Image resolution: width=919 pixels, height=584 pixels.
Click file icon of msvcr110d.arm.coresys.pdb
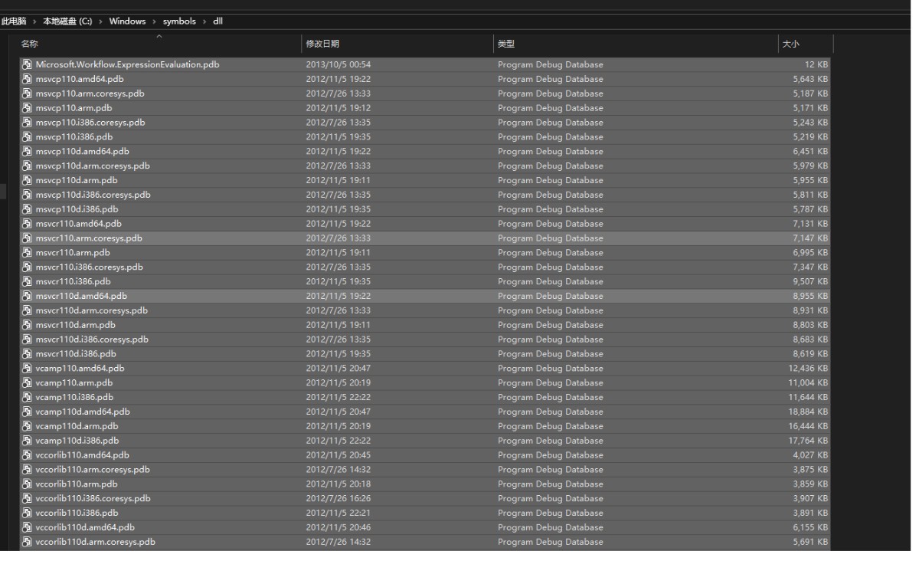pyautogui.click(x=27, y=310)
